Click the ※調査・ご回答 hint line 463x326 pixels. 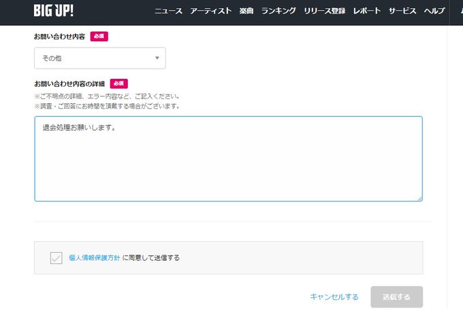coord(107,106)
